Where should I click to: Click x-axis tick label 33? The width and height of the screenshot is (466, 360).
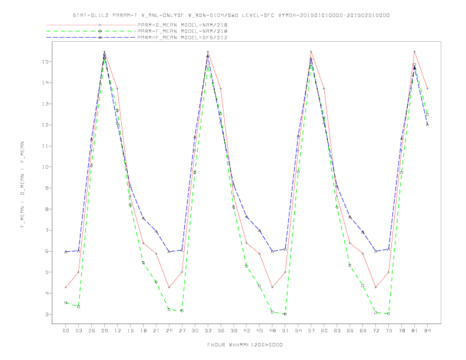point(208,331)
